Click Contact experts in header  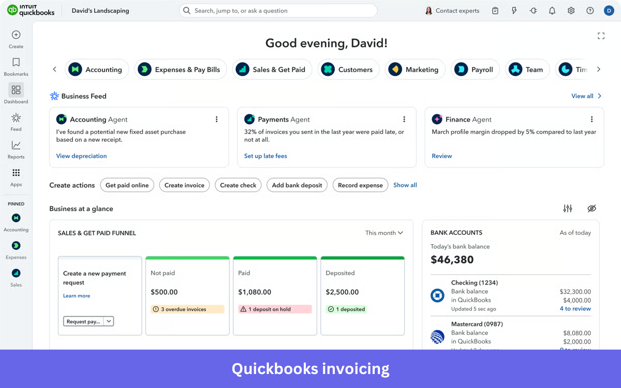tap(452, 10)
